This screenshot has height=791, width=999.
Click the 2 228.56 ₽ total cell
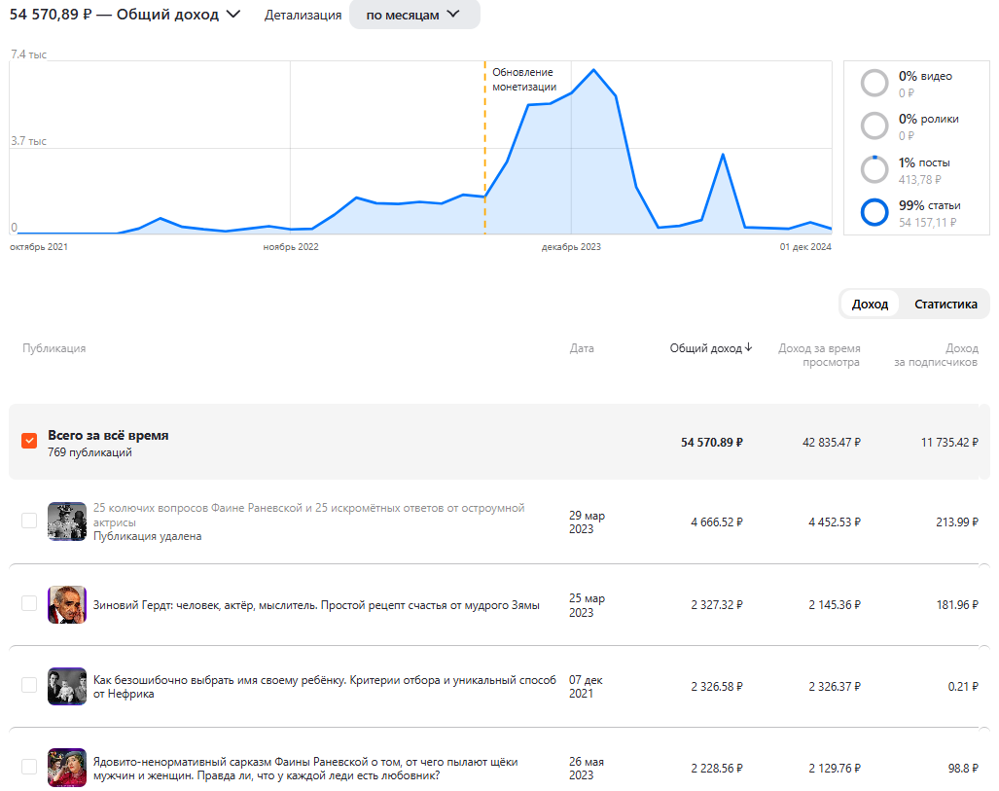717,768
